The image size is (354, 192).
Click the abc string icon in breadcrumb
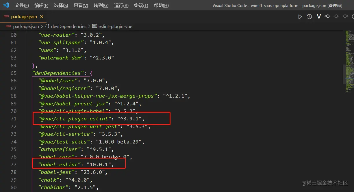pyautogui.click(x=94, y=26)
